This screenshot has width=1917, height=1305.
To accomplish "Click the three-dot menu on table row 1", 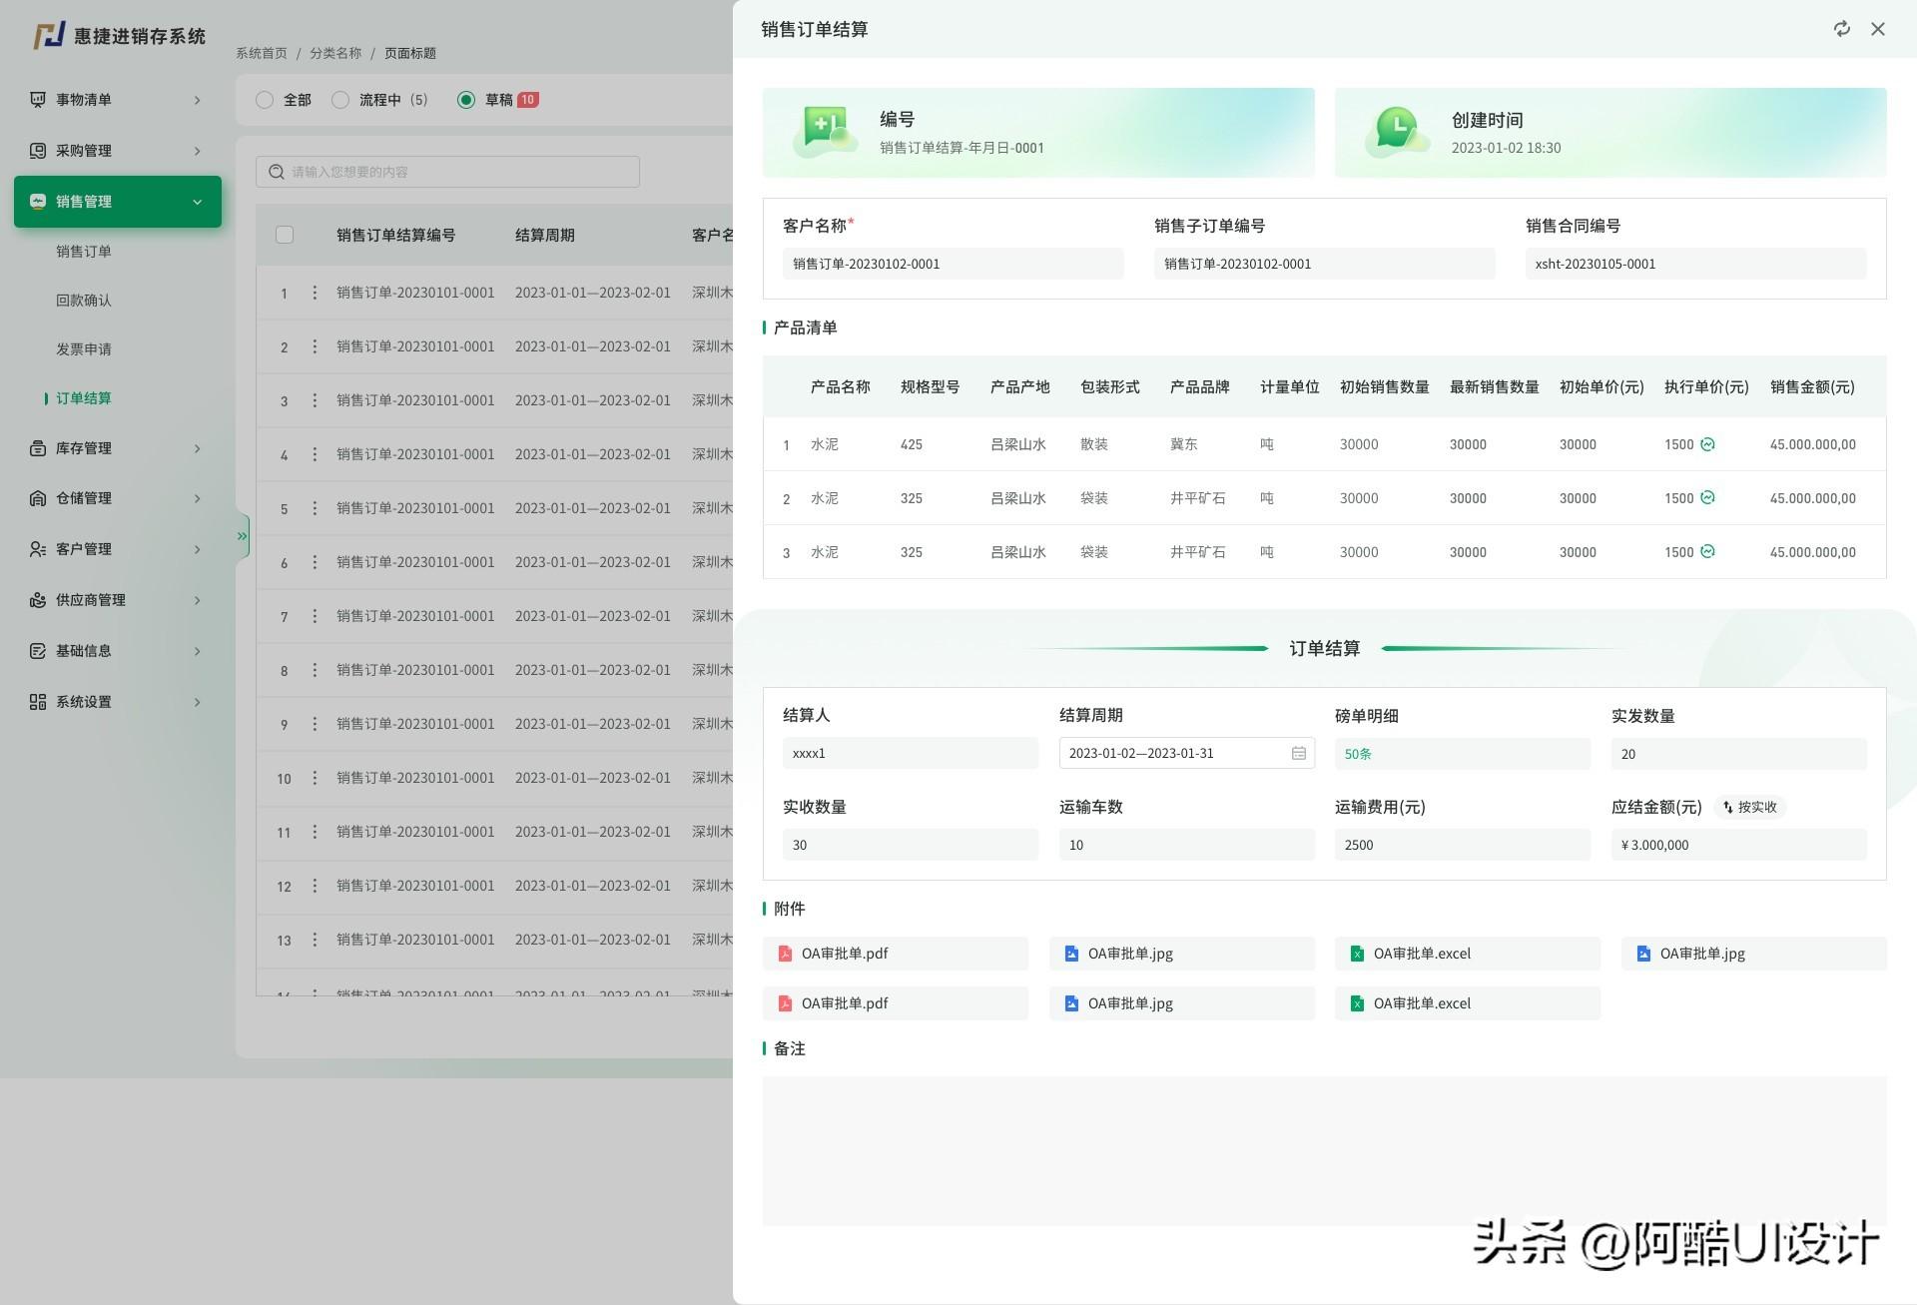I will tap(315, 293).
